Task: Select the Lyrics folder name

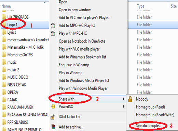Action: (12, 32)
